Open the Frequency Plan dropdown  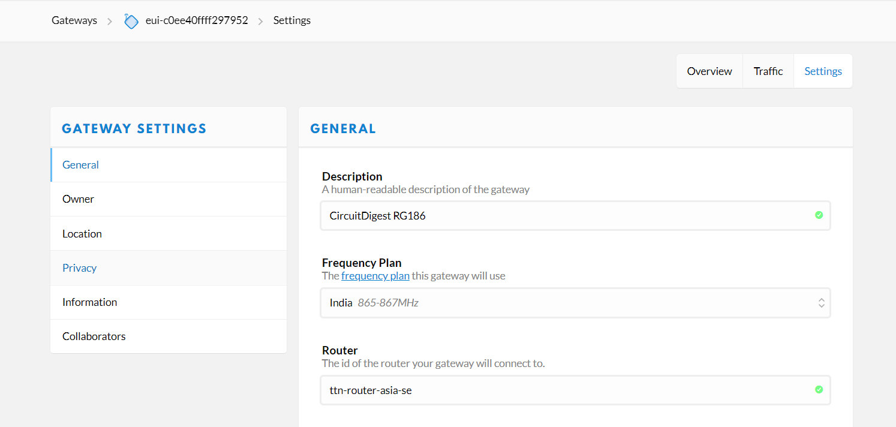tap(575, 303)
